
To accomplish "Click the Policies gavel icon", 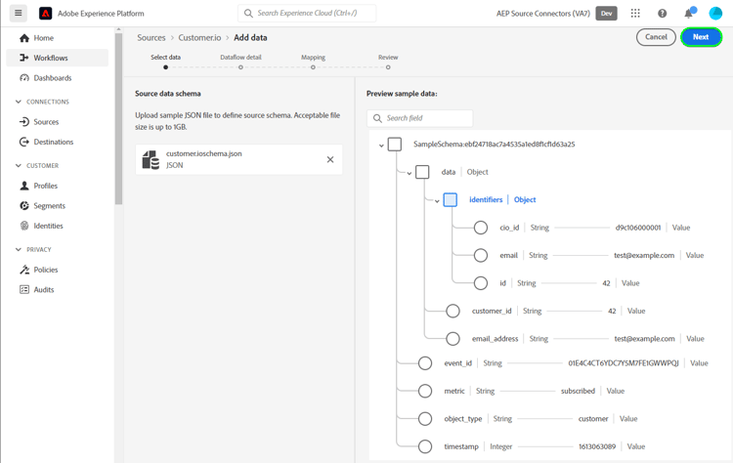I will click(x=24, y=270).
